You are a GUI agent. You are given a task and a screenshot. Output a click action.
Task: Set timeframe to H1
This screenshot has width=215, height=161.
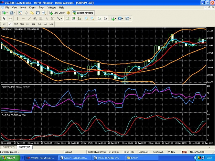click(x=28, y=24)
